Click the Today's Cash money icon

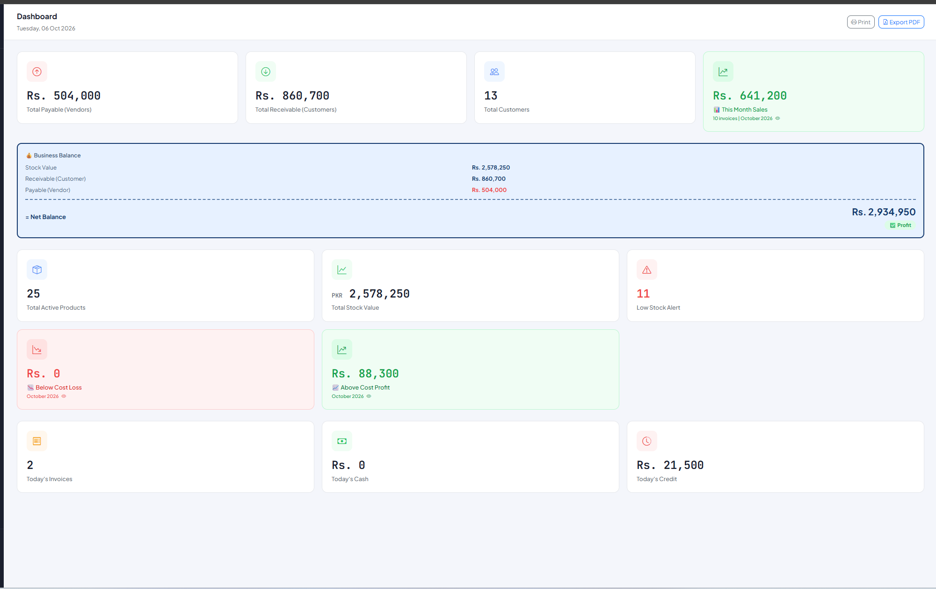[x=342, y=441]
